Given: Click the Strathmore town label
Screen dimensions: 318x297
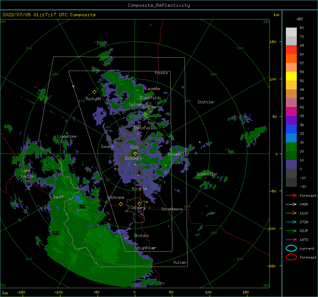Looking at the screenshot, I should [172, 209].
